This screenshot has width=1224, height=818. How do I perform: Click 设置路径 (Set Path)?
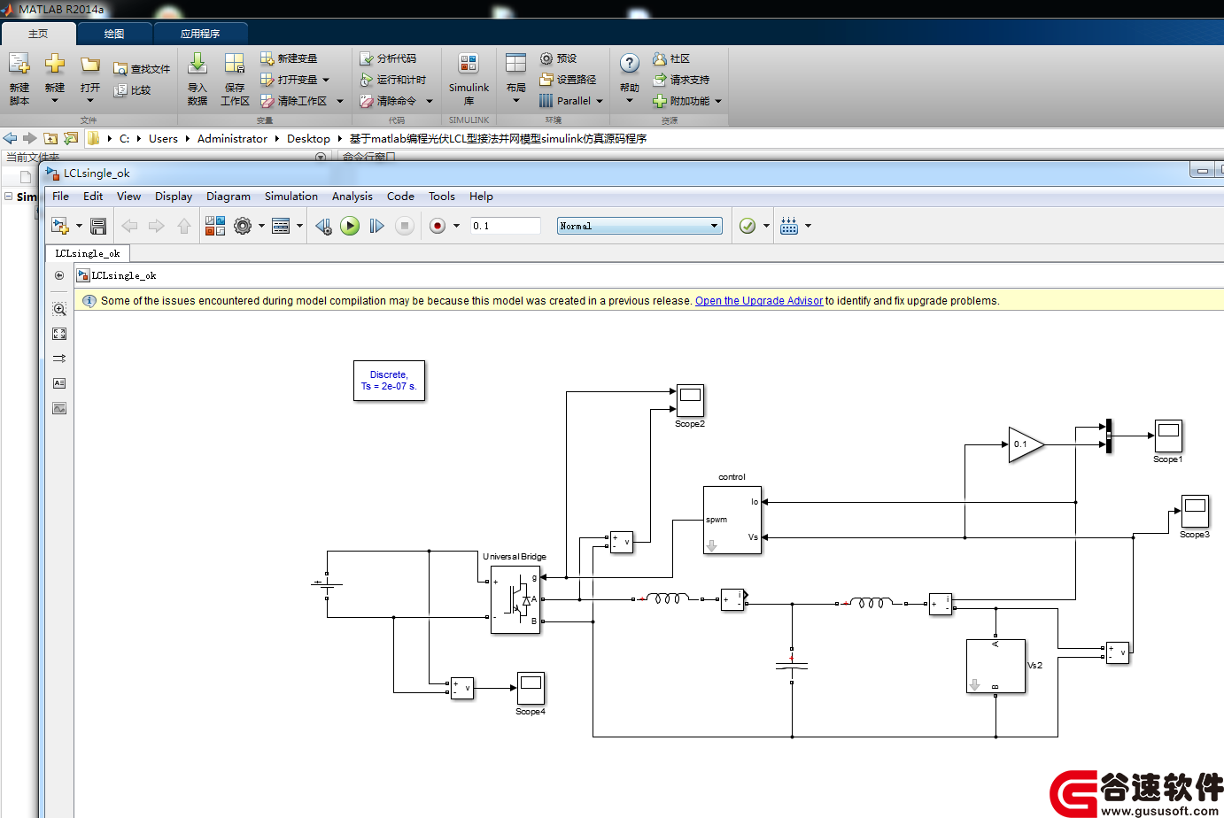pyautogui.click(x=568, y=80)
